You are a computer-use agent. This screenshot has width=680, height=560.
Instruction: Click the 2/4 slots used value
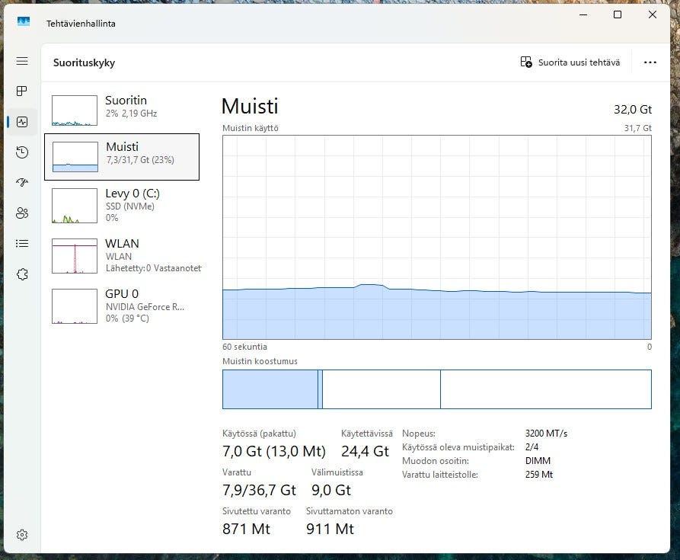click(532, 446)
